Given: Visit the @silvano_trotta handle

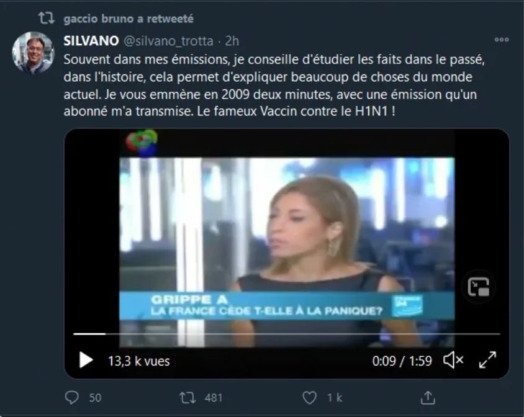Looking at the screenshot, I should (168, 41).
